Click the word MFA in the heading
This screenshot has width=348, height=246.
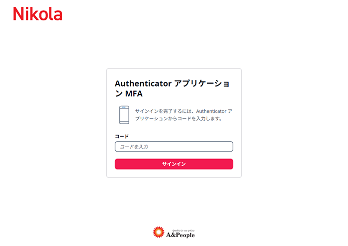tap(134, 93)
